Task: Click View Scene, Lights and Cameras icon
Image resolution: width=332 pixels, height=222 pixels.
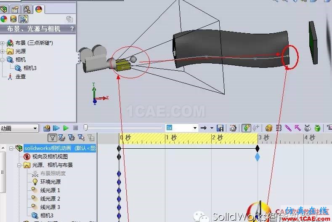Action: click(x=23, y=19)
